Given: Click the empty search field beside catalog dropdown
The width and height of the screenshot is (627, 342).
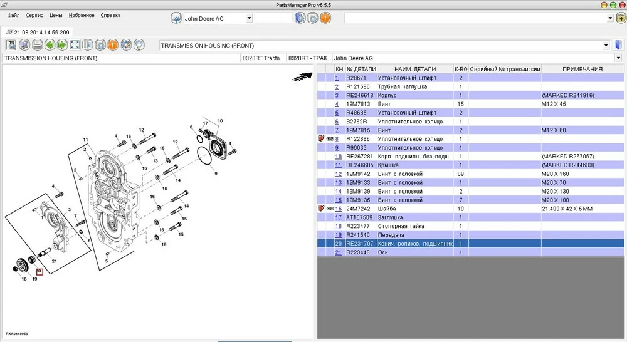Looking at the screenshot, I should coord(273,18).
